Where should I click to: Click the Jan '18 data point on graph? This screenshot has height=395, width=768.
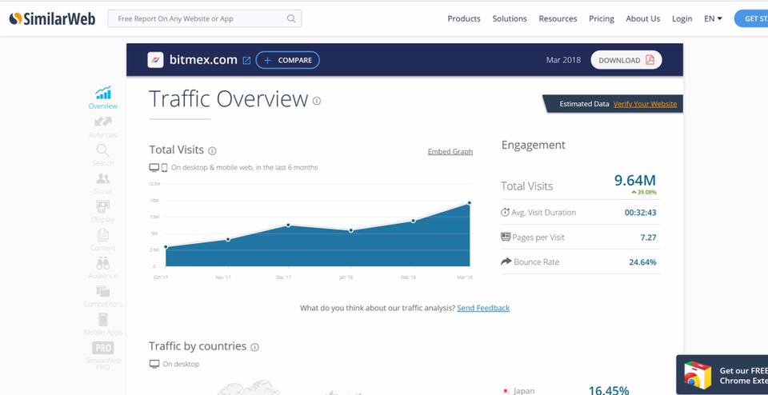pos(350,230)
